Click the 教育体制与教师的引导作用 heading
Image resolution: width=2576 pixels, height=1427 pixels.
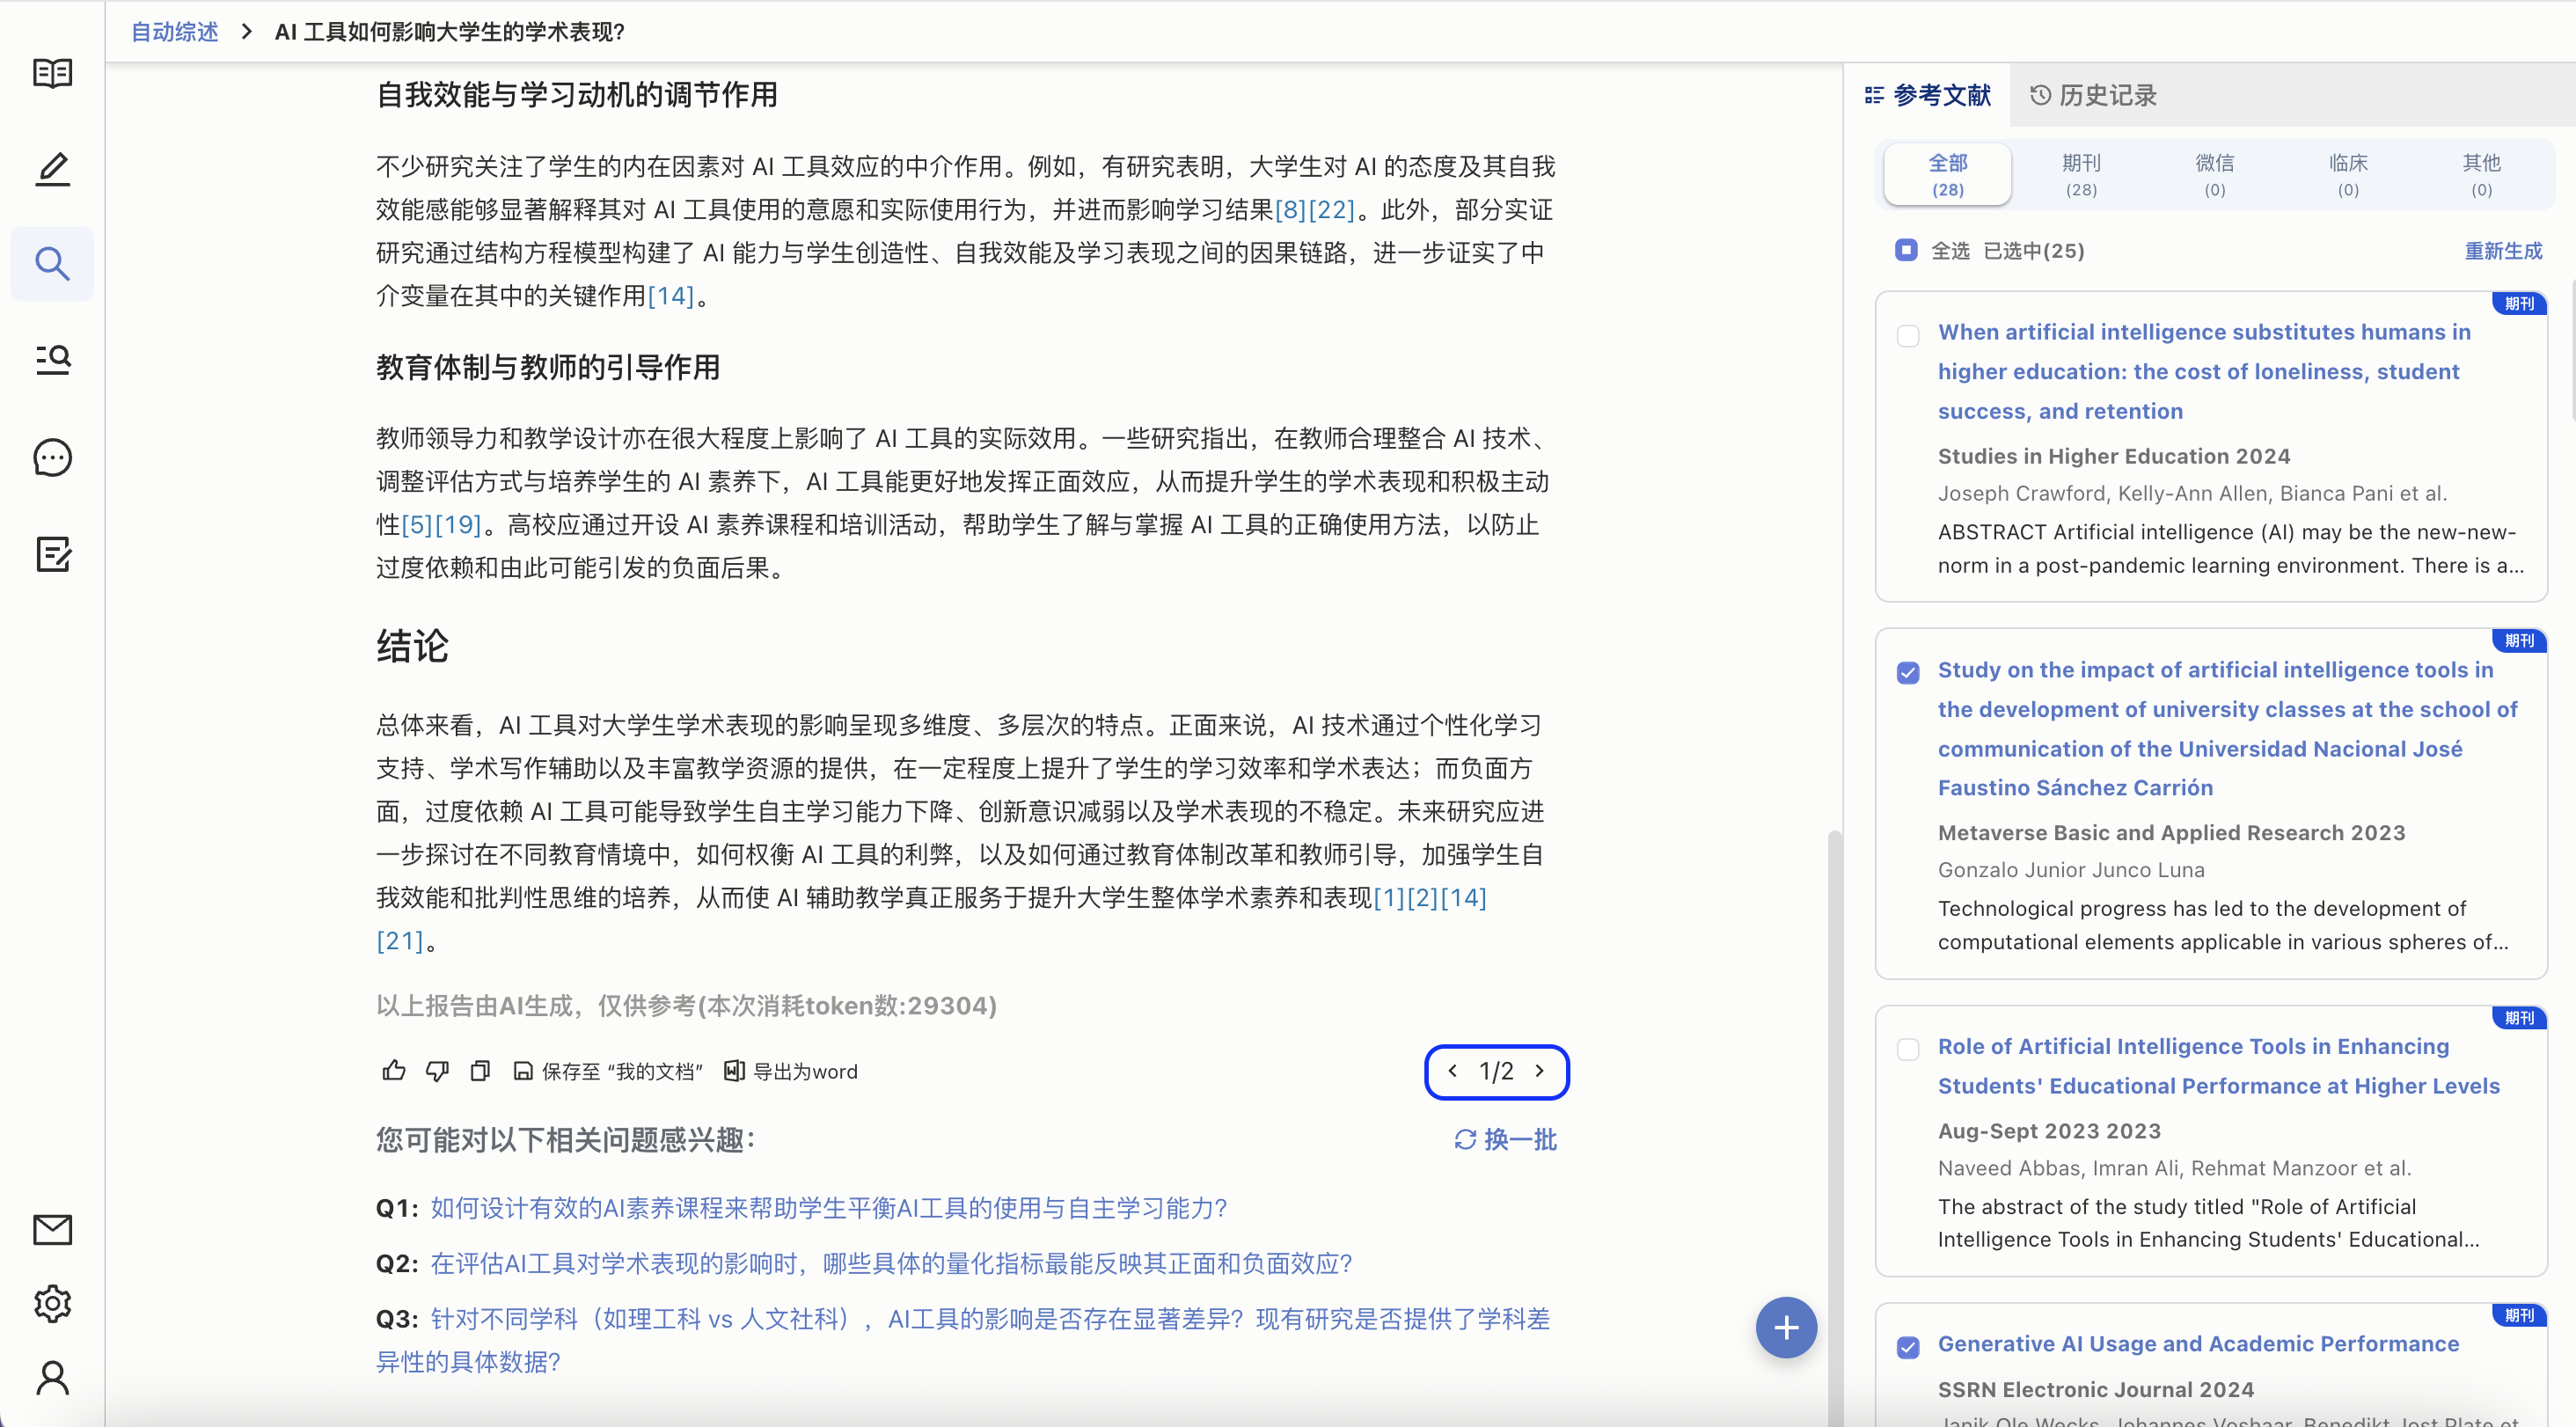click(548, 367)
